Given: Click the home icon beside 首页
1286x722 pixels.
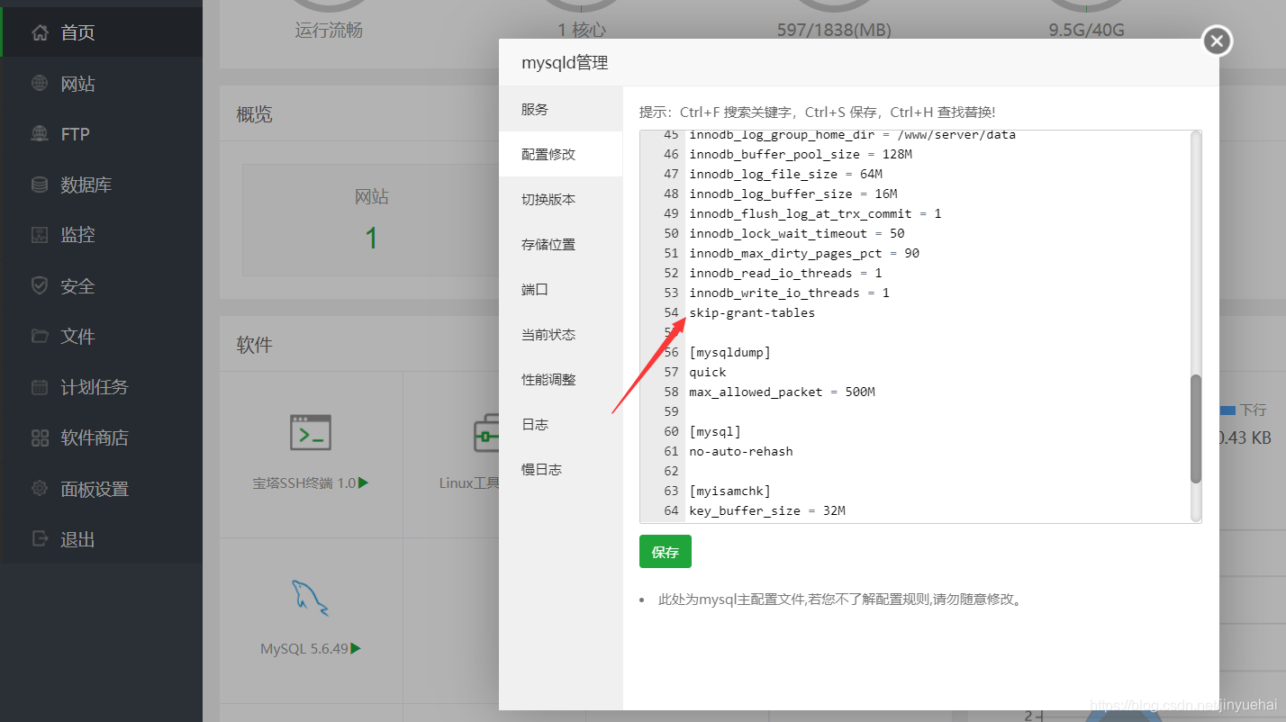Looking at the screenshot, I should [x=40, y=32].
